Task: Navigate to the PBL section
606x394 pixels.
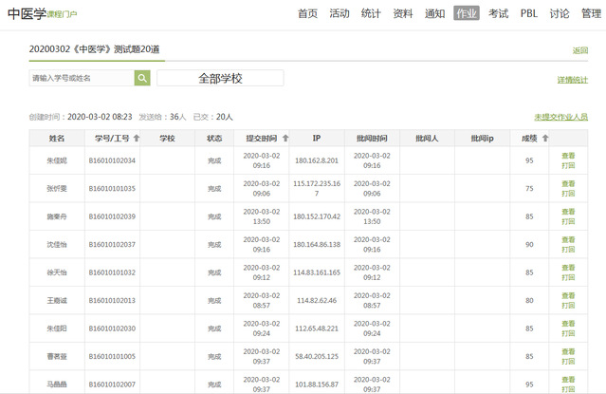Action: tap(528, 13)
